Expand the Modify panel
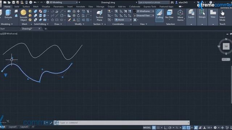The width and height of the screenshot is (232, 130). click(79, 24)
